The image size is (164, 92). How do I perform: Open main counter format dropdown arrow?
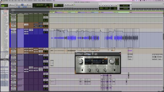tap(43, 5)
